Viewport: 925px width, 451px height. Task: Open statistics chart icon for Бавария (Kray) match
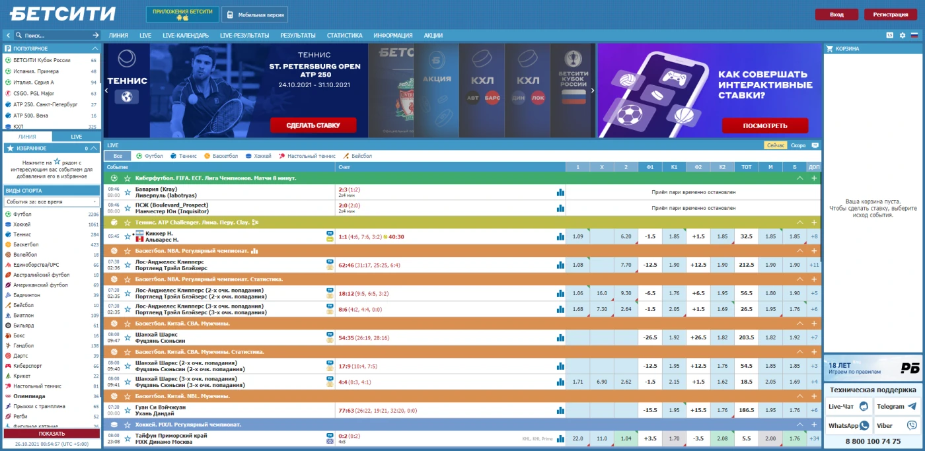click(x=560, y=192)
